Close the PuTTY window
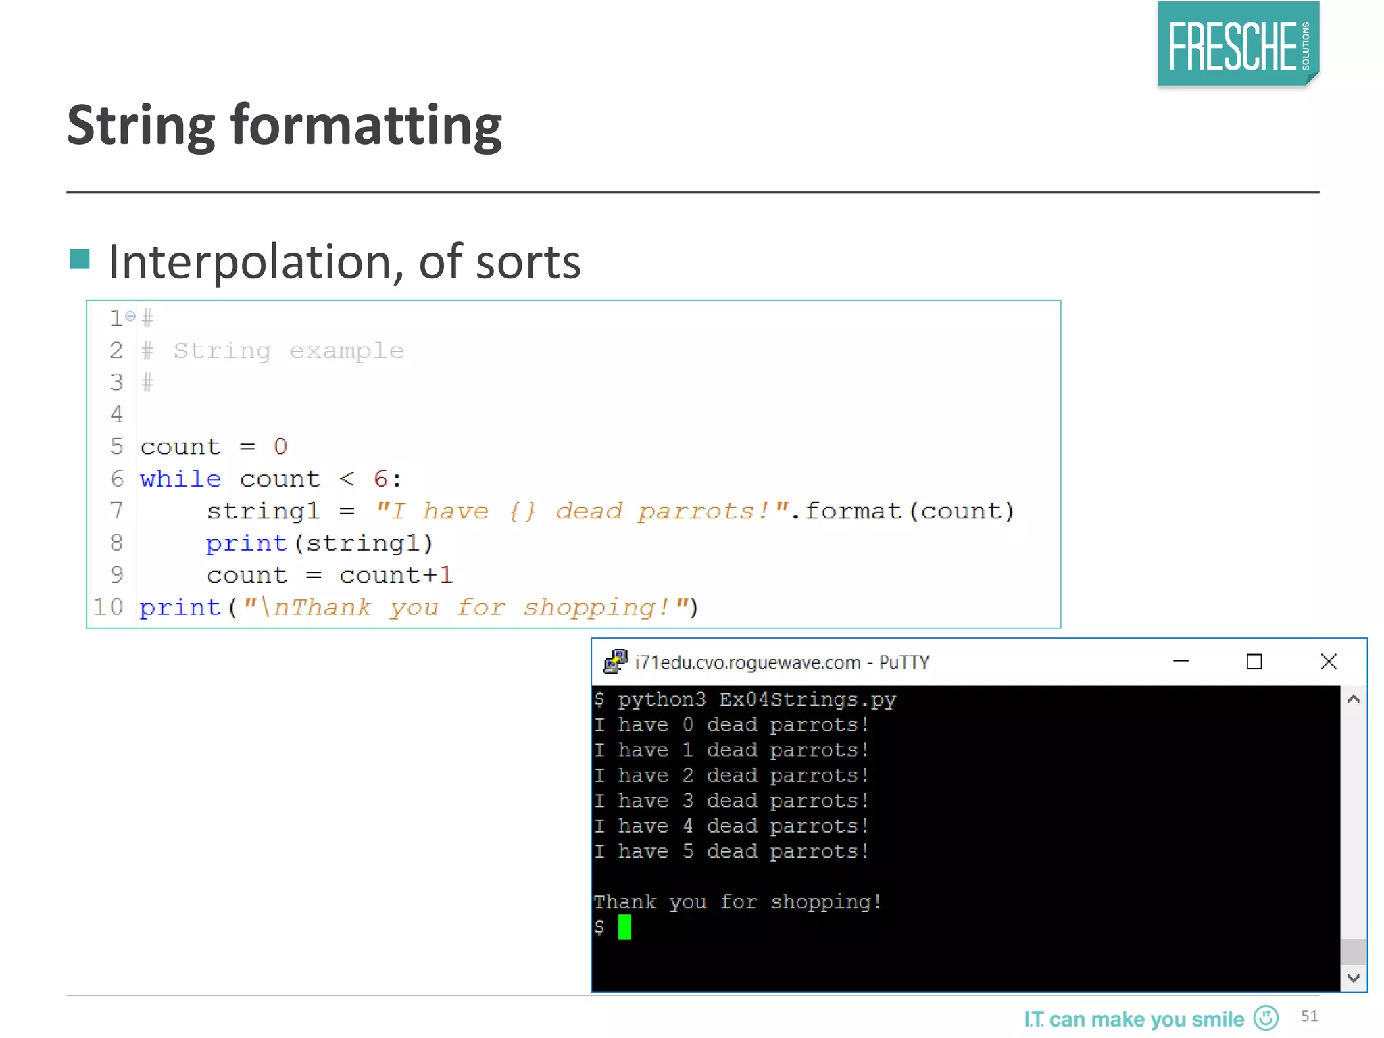Image resolution: width=1384 pixels, height=1038 pixels. [x=1329, y=662]
